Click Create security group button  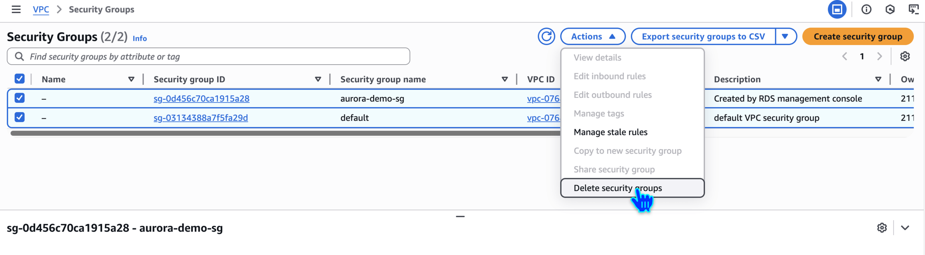[x=858, y=37]
